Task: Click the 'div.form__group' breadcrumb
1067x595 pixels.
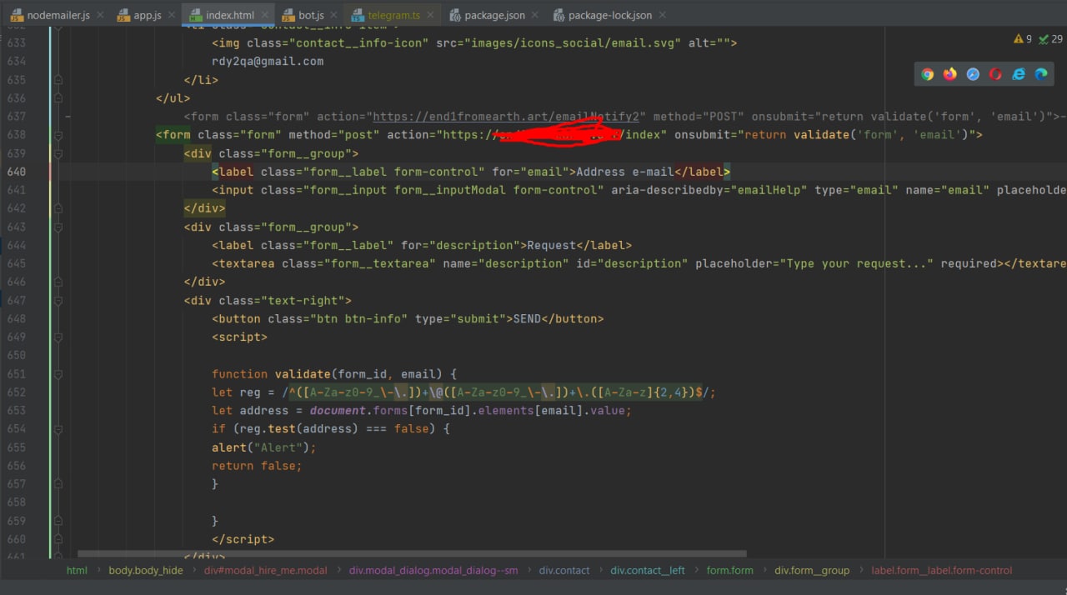Action: point(812,571)
